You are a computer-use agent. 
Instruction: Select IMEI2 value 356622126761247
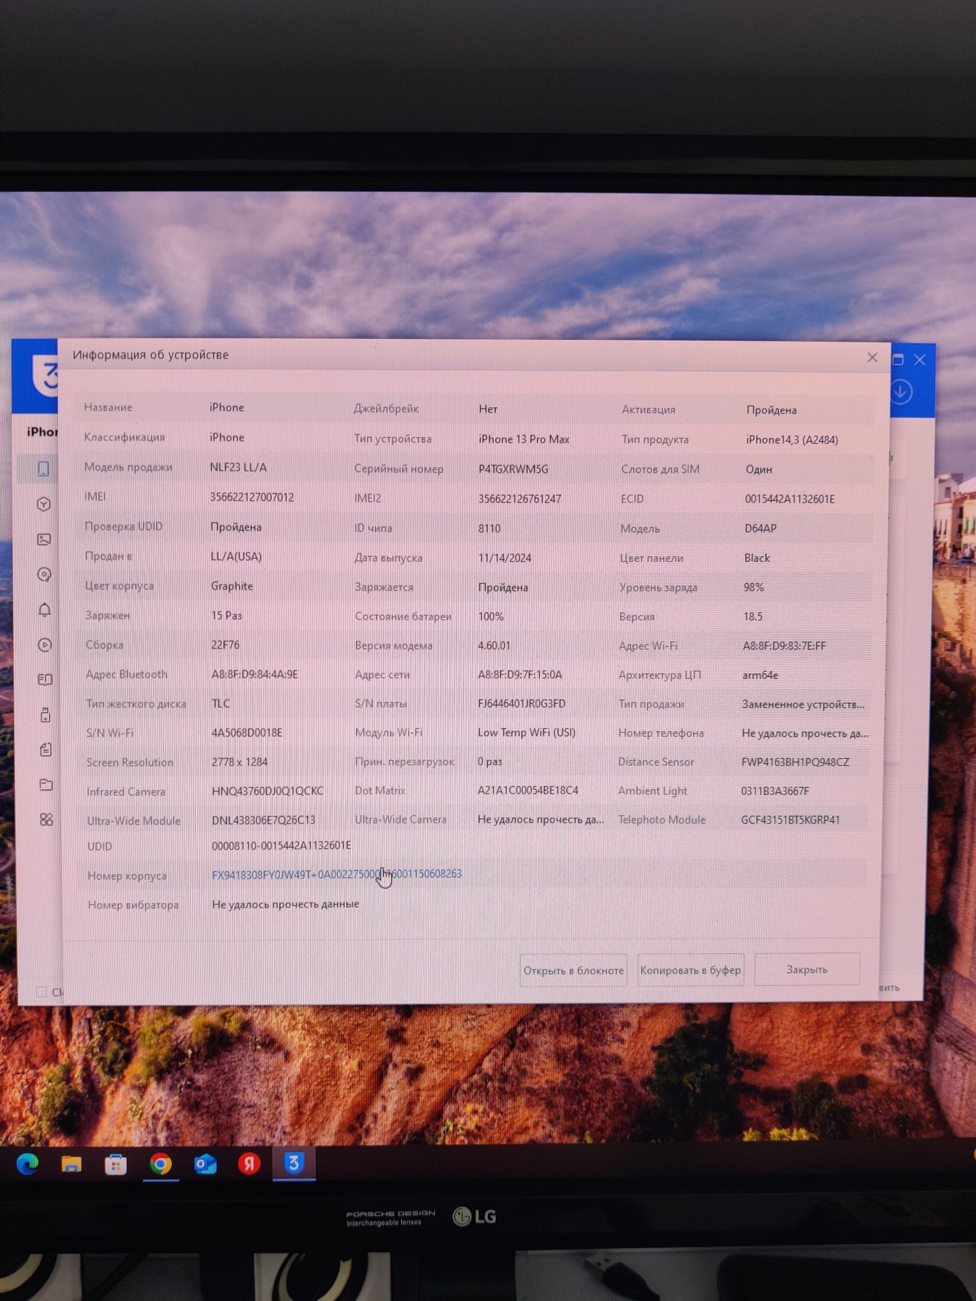point(519,499)
